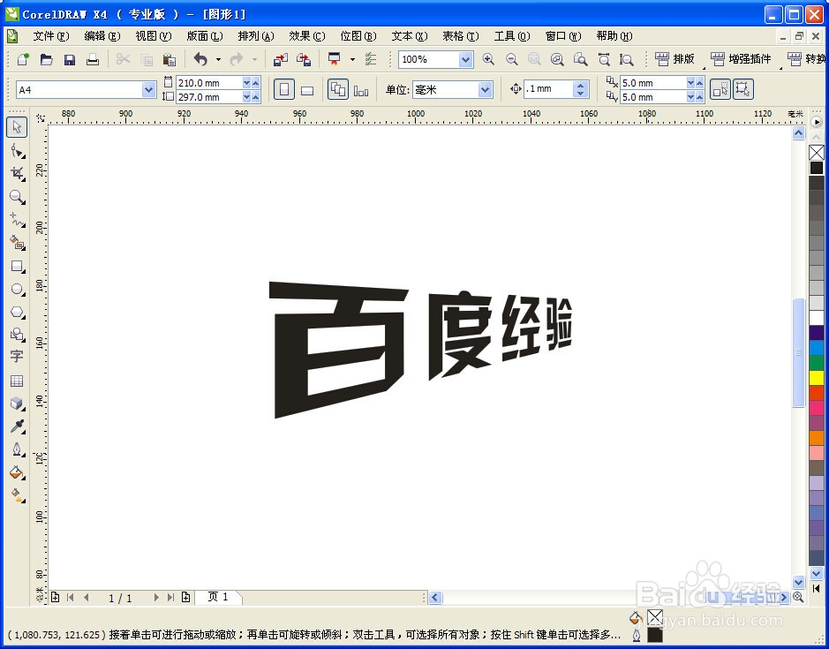Select the Ellipse tool
829x649 pixels.
17,290
